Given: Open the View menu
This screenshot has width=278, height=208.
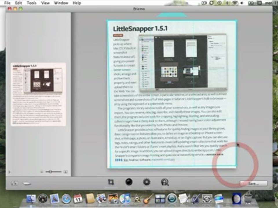Looking at the screenshot, I should [45, 3].
